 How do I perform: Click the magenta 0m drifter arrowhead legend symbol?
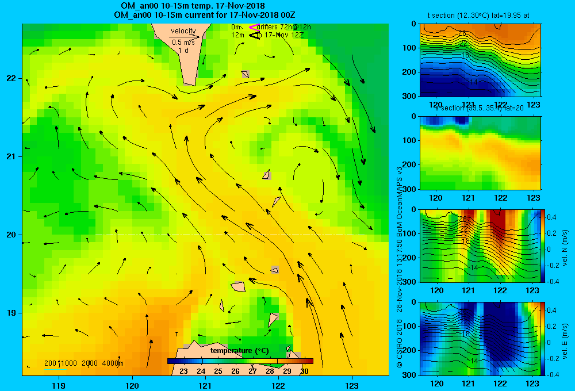click(254, 27)
